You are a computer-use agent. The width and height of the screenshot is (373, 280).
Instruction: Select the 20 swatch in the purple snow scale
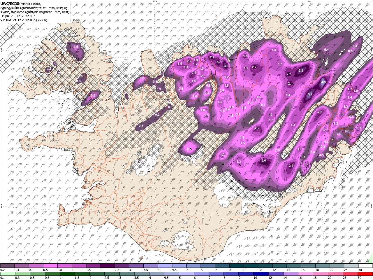[x=336, y=266]
